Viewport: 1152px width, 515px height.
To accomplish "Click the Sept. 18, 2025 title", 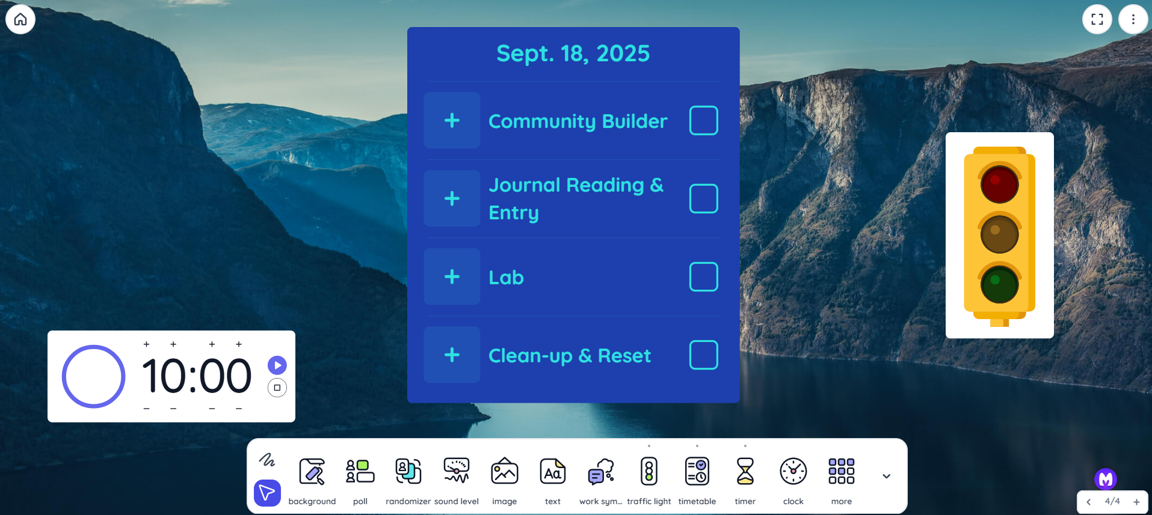I will click(x=573, y=53).
